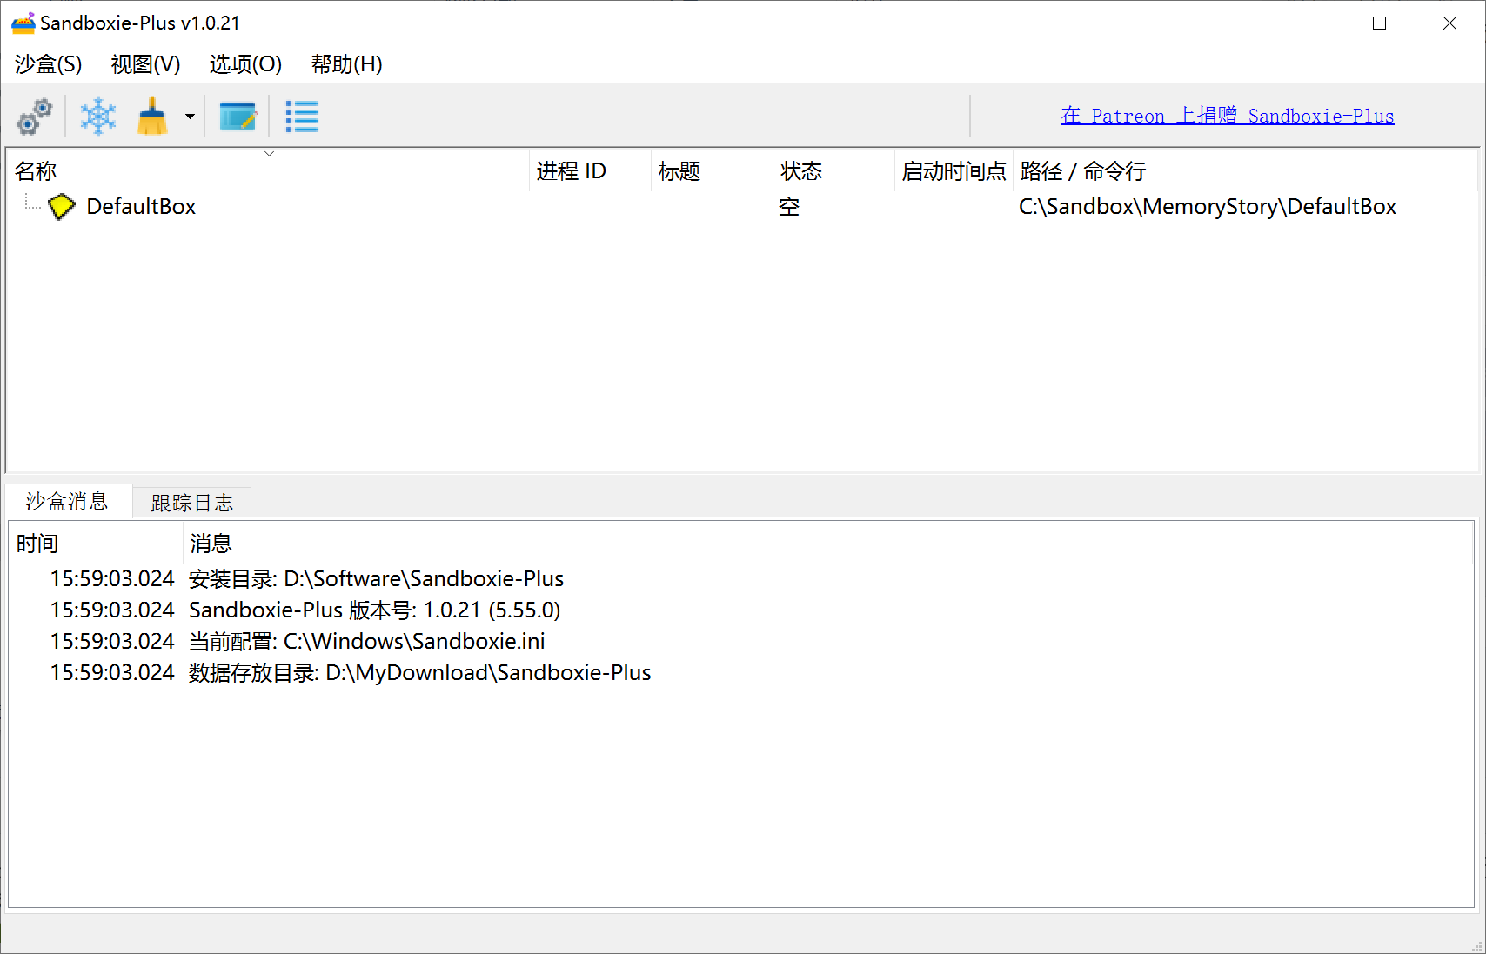The height and width of the screenshot is (954, 1486).
Task: Click the blue list view icon
Action: [302, 117]
